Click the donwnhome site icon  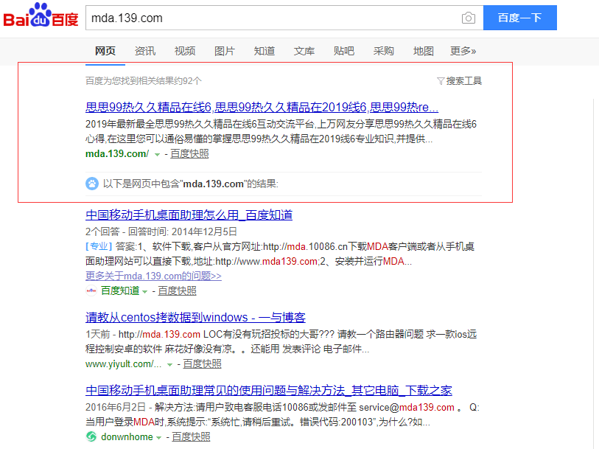coord(91,436)
